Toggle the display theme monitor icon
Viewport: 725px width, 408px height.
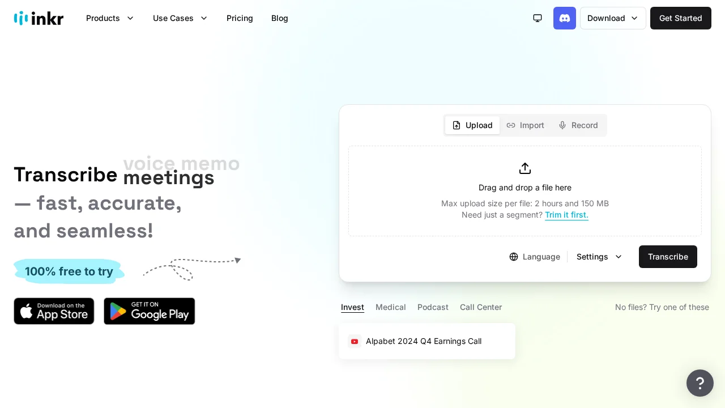click(538, 18)
